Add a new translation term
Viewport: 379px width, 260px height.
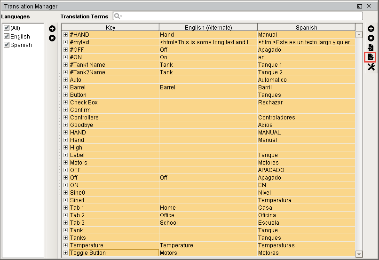pos(371,29)
